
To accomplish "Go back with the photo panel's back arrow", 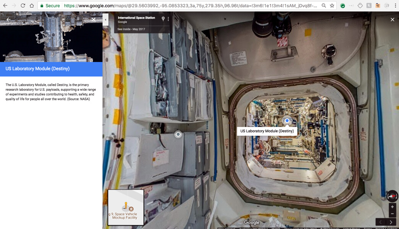I will click(8, 19).
